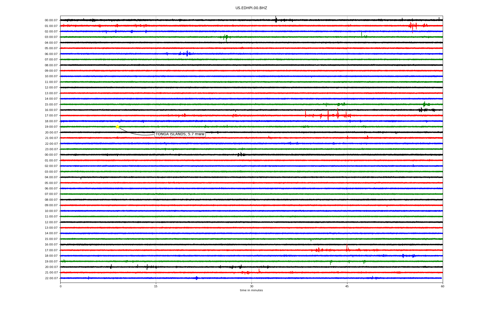This screenshot has height=314, width=503.
Task: Click the red burst at the end of the first 01:00:07 trace
Action: tap(412, 26)
